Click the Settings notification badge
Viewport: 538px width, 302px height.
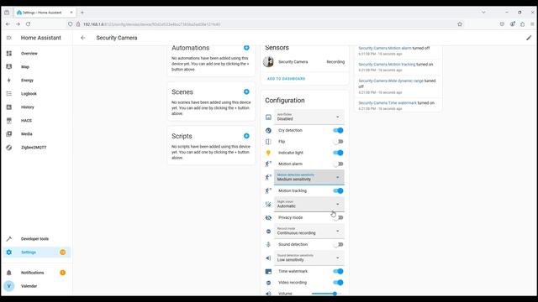[x=63, y=253]
